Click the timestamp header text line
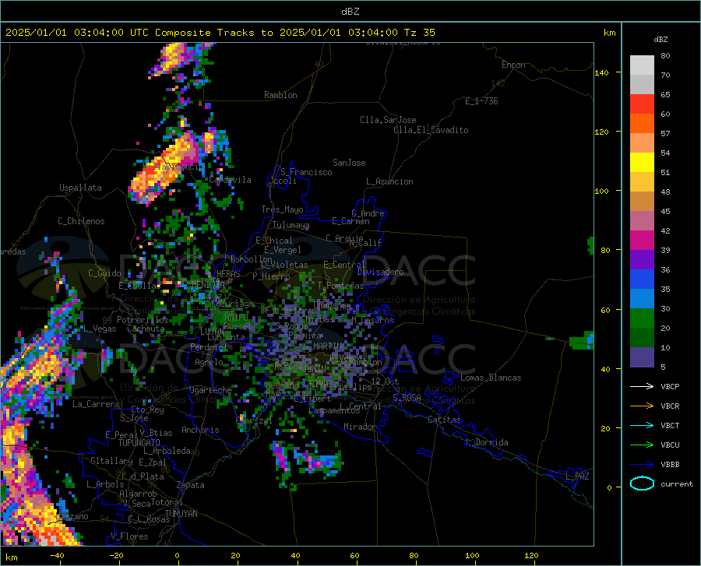The height and width of the screenshot is (566, 701). 220,33
